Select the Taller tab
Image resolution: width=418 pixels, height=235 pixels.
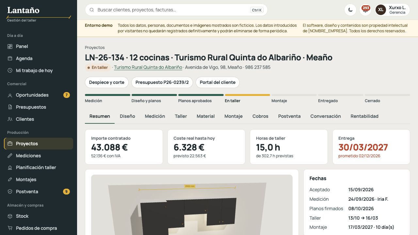point(181,116)
